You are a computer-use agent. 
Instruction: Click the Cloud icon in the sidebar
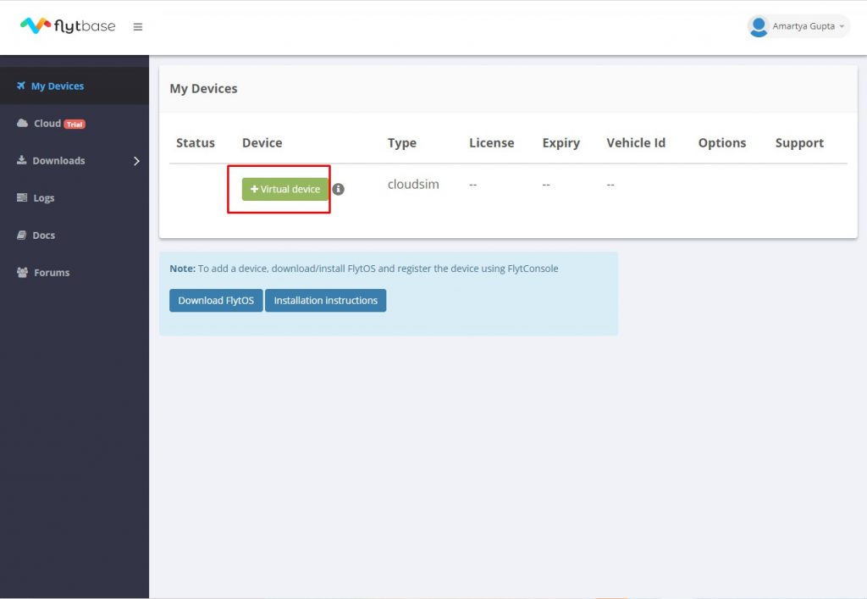pos(23,123)
